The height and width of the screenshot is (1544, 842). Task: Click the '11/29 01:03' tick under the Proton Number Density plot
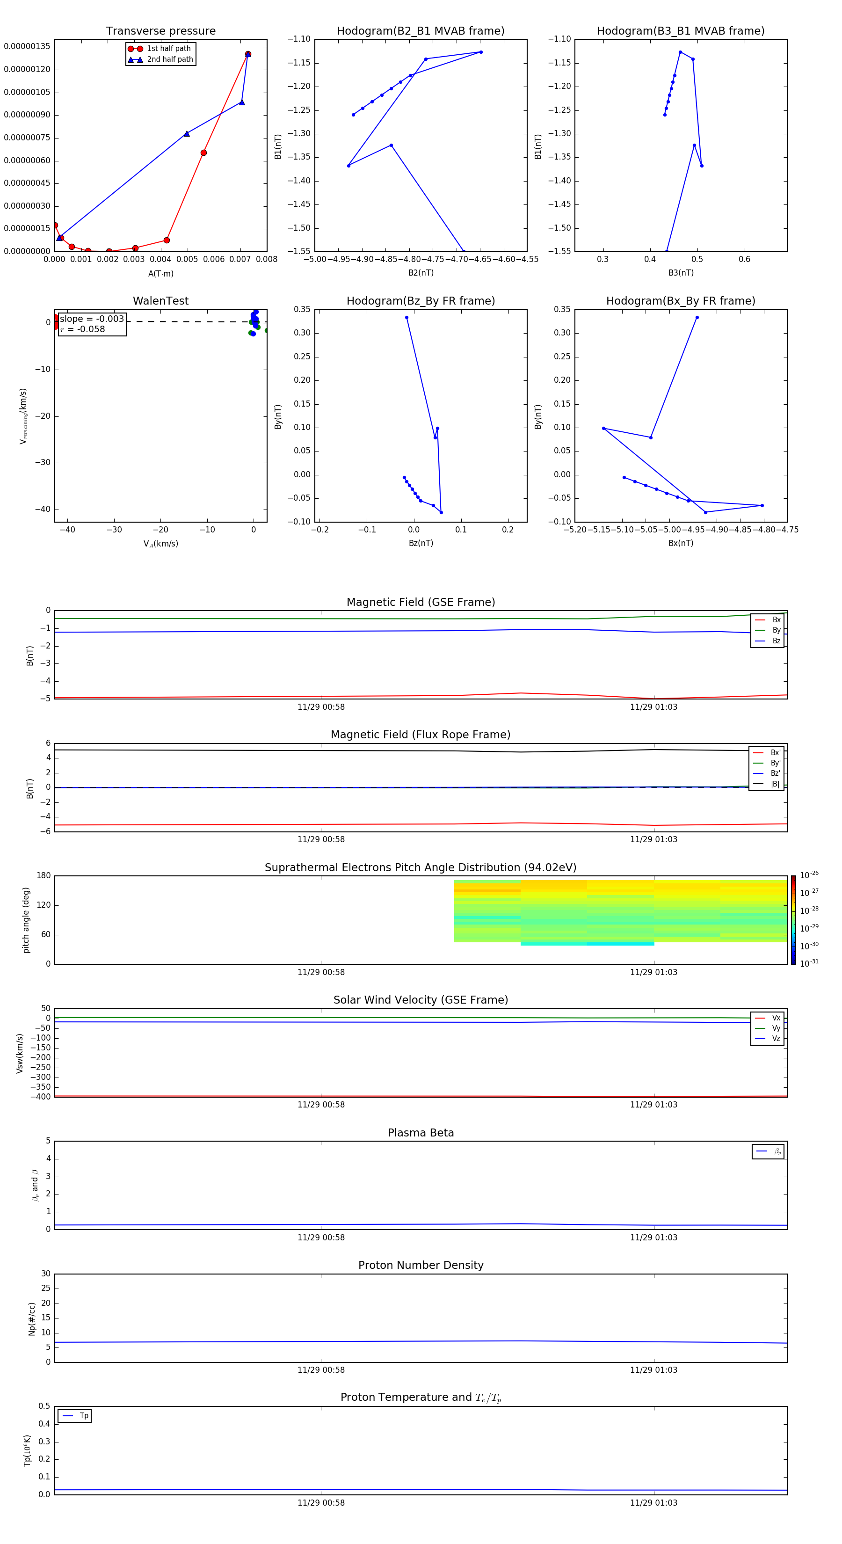(x=653, y=1369)
